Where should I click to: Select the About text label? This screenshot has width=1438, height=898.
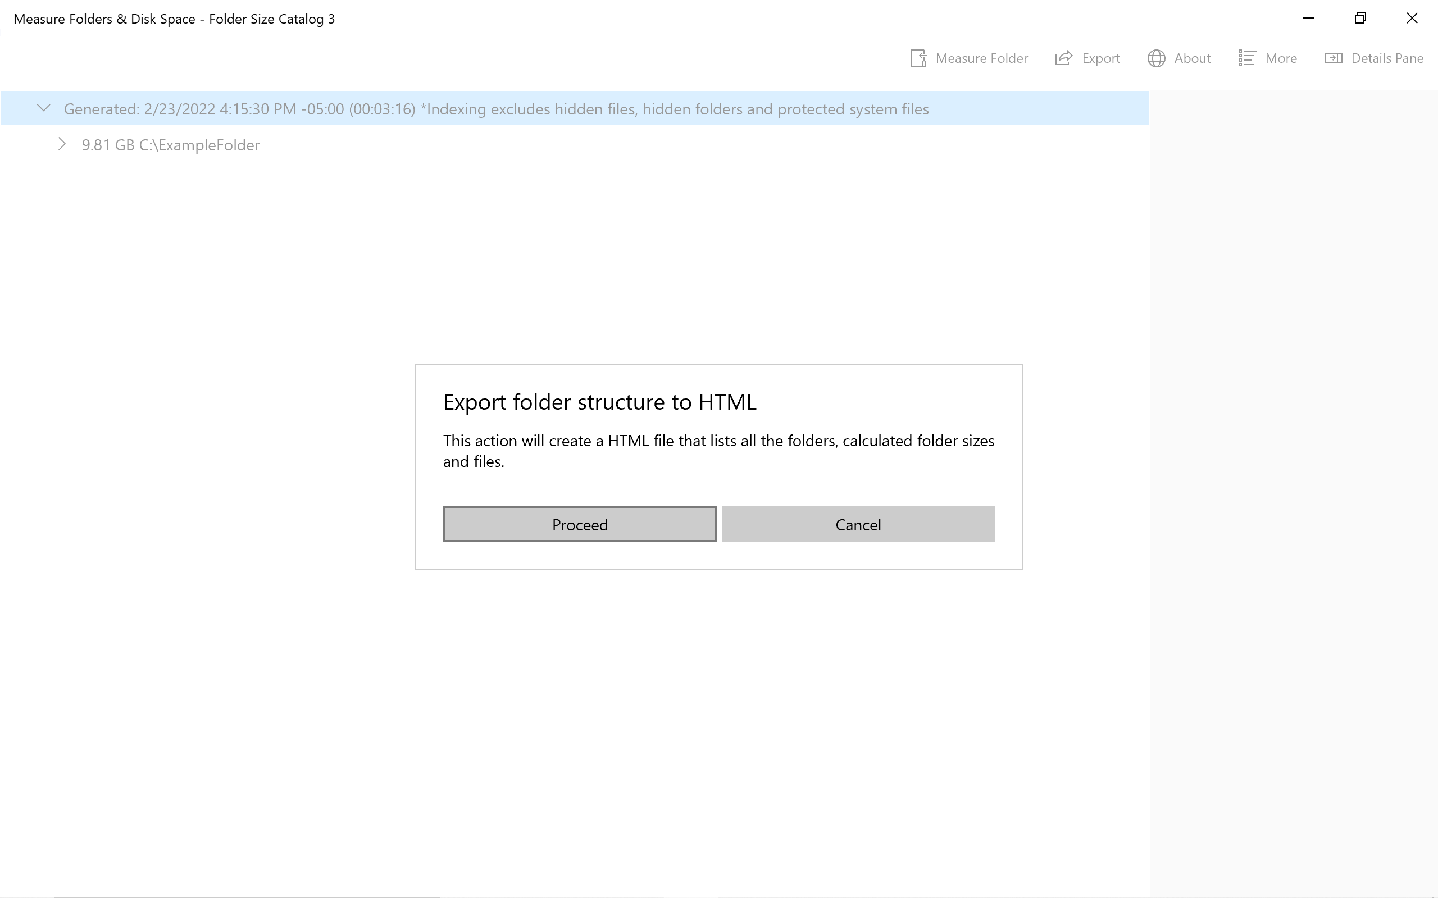pos(1192,58)
